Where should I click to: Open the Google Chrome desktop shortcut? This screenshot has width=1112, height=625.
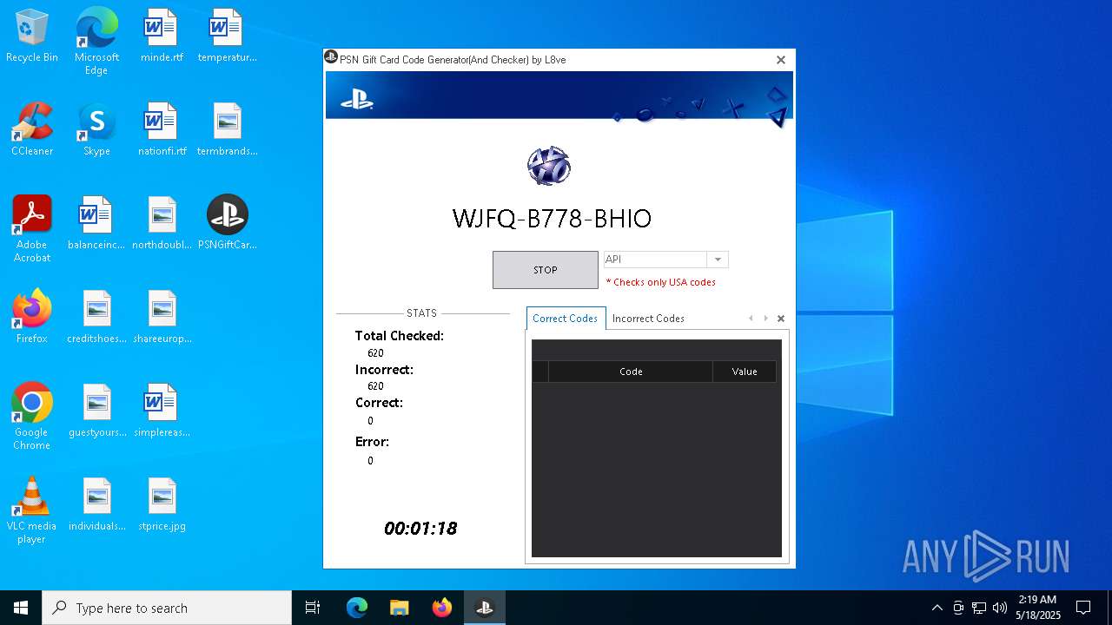(x=32, y=416)
